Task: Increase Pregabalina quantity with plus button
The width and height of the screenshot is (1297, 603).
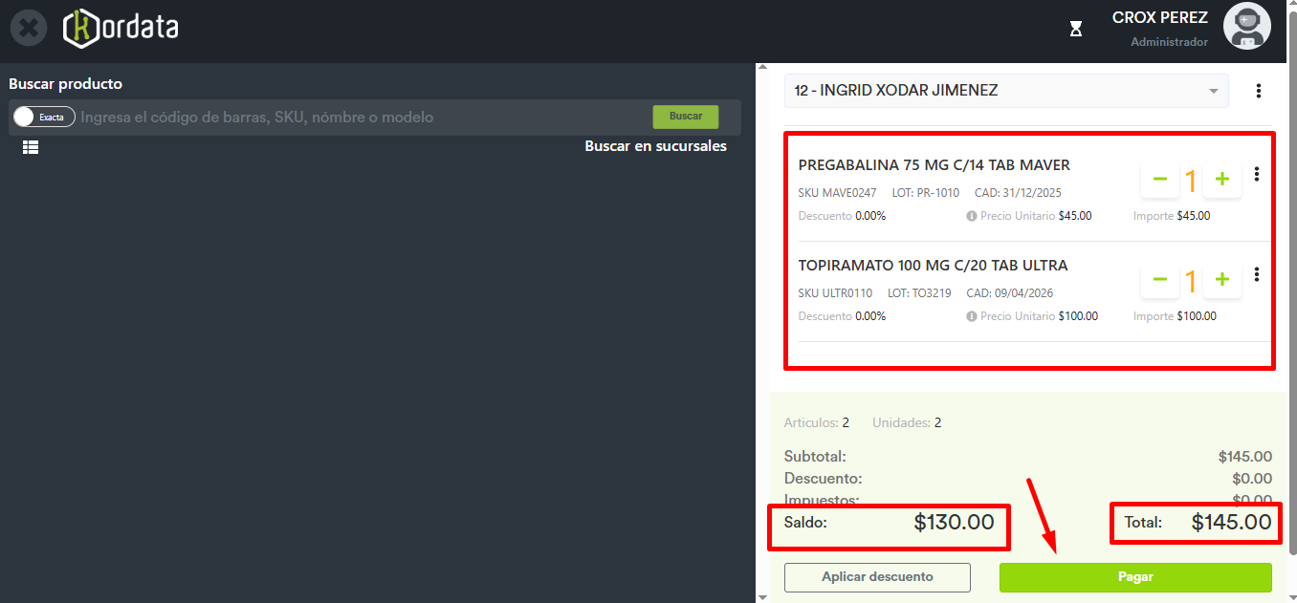Action: [1221, 179]
